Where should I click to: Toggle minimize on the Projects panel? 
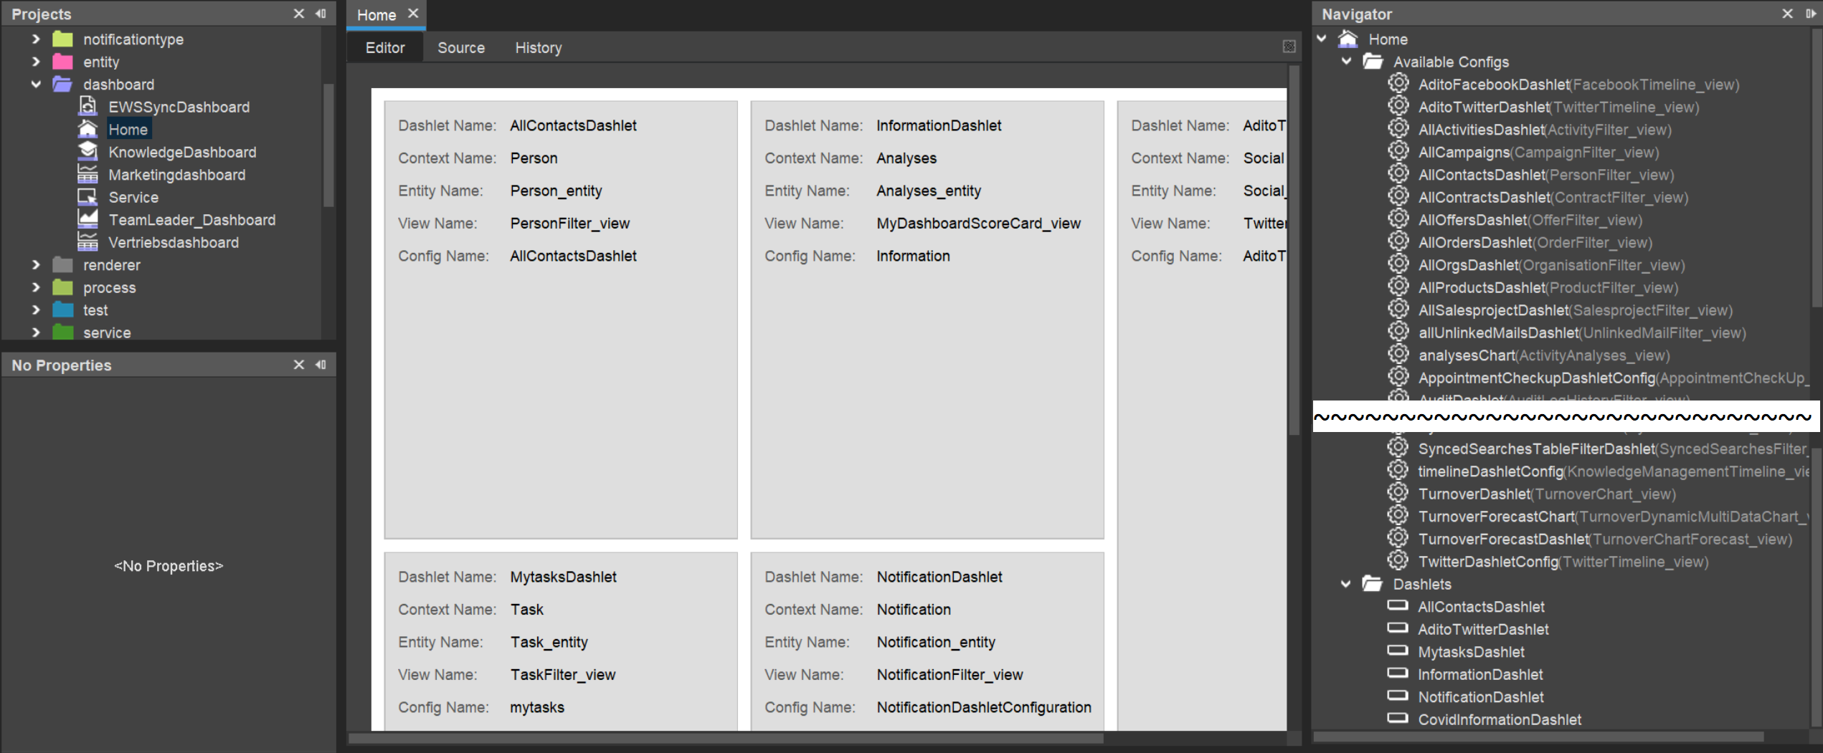(321, 13)
